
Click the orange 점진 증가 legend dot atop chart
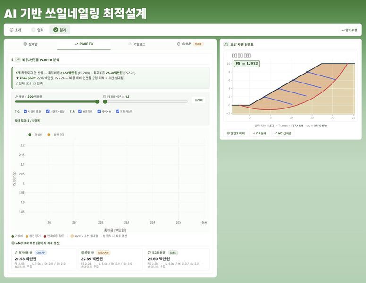tap(49, 135)
